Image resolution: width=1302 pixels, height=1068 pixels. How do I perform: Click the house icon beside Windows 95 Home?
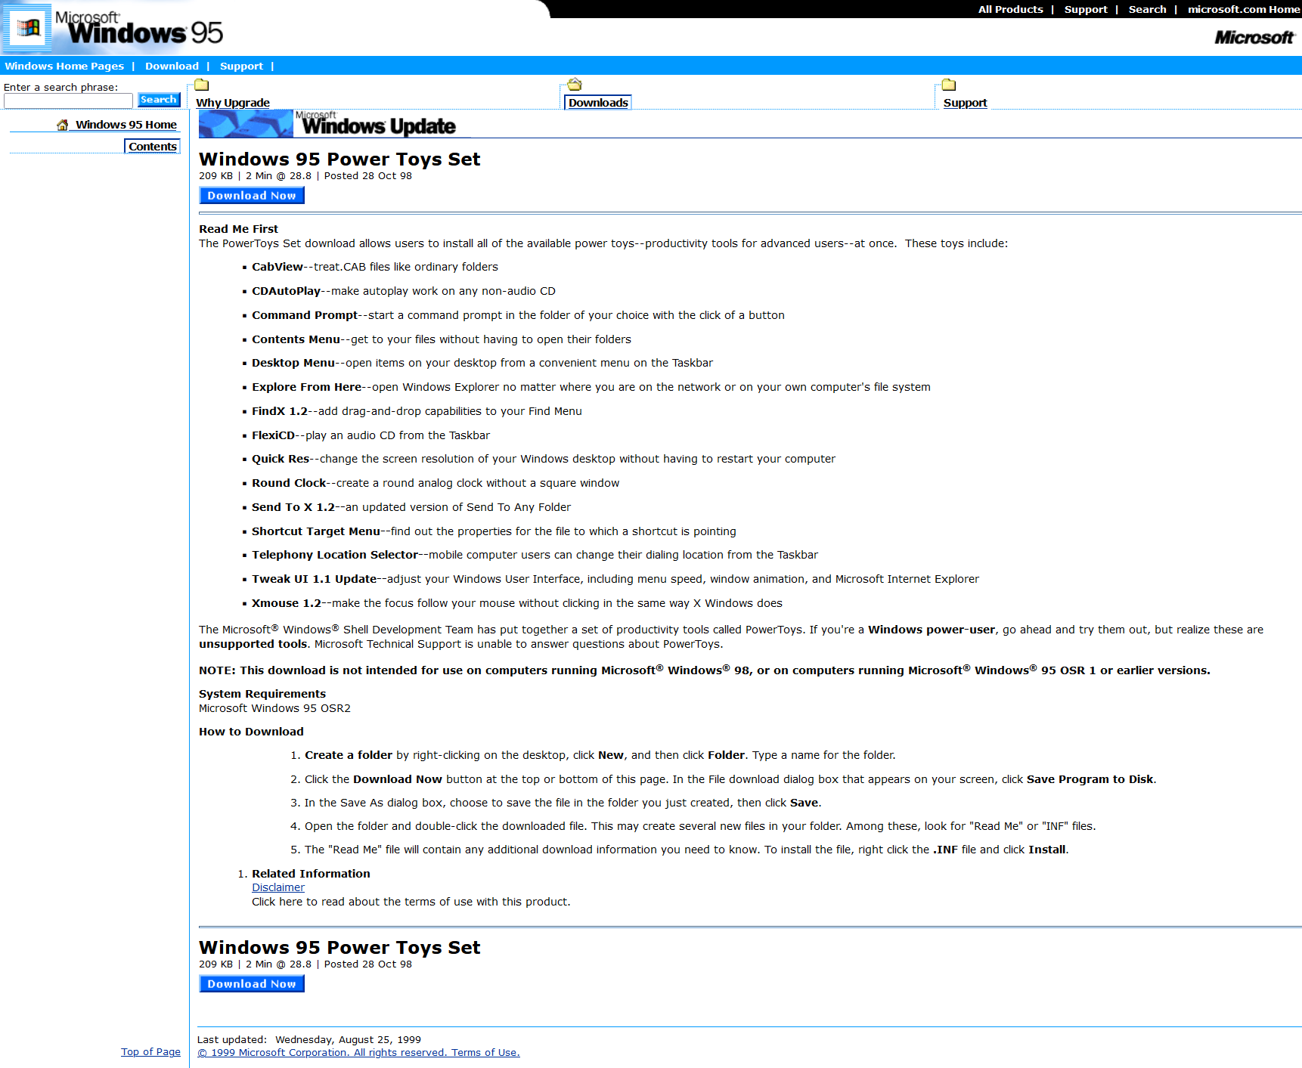(63, 125)
